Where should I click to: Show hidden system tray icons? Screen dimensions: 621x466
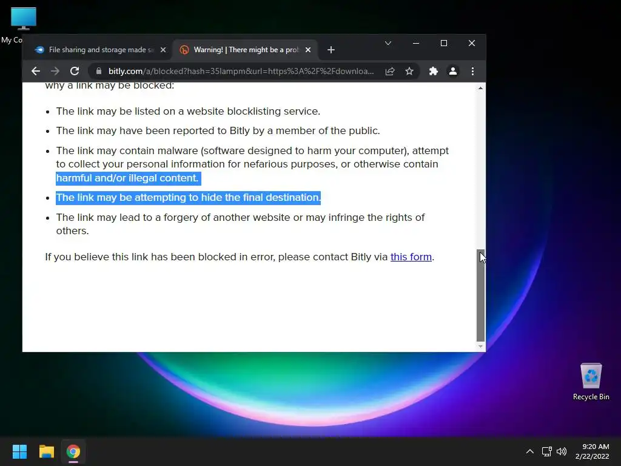coord(530,451)
